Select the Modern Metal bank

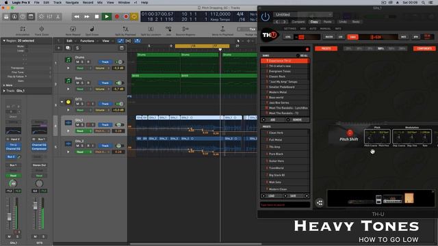click(x=285, y=92)
